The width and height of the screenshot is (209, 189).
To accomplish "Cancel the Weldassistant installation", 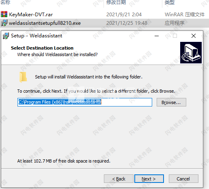I will [x=183, y=179].
